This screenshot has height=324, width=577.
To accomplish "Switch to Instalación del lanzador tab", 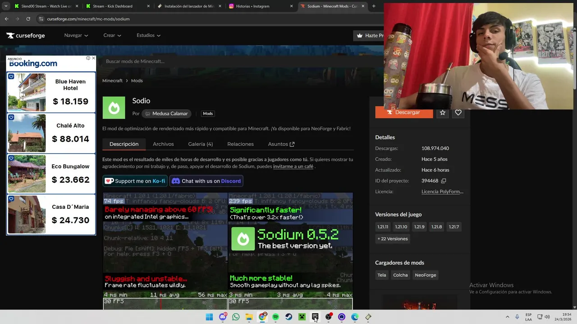I will coord(188,6).
